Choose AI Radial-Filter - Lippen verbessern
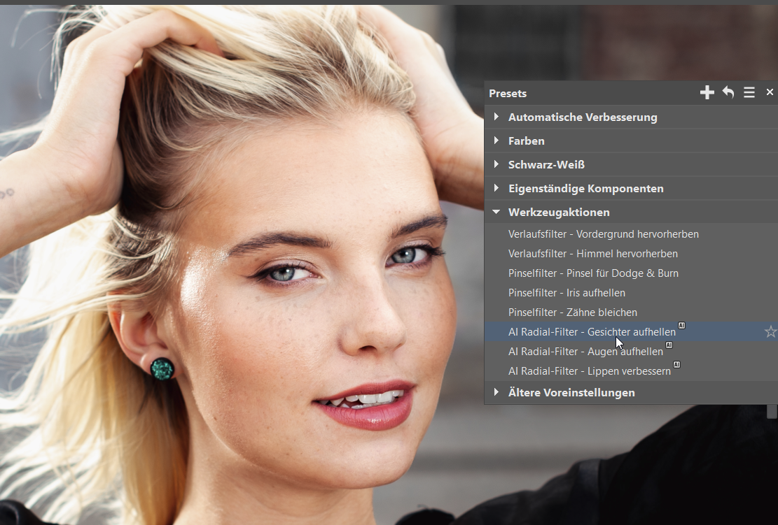778x525 pixels. click(589, 371)
